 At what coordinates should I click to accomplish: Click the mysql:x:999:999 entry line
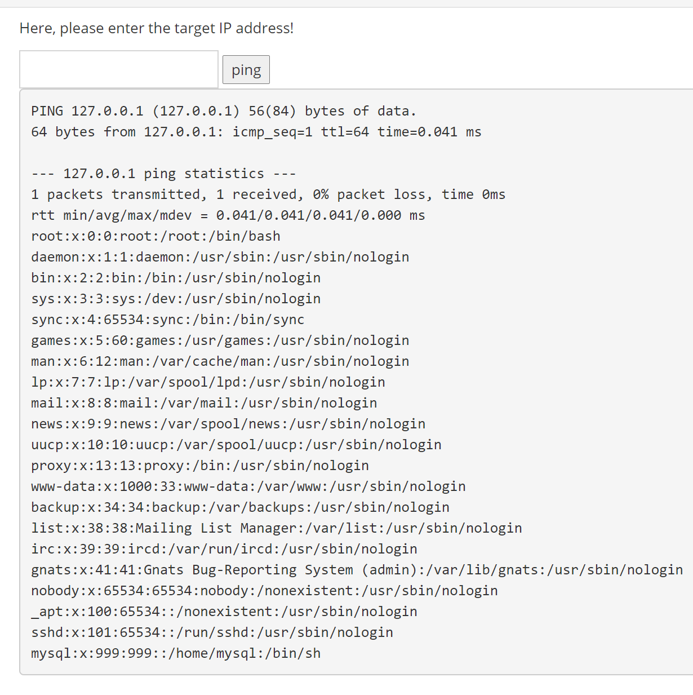pos(176,653)
